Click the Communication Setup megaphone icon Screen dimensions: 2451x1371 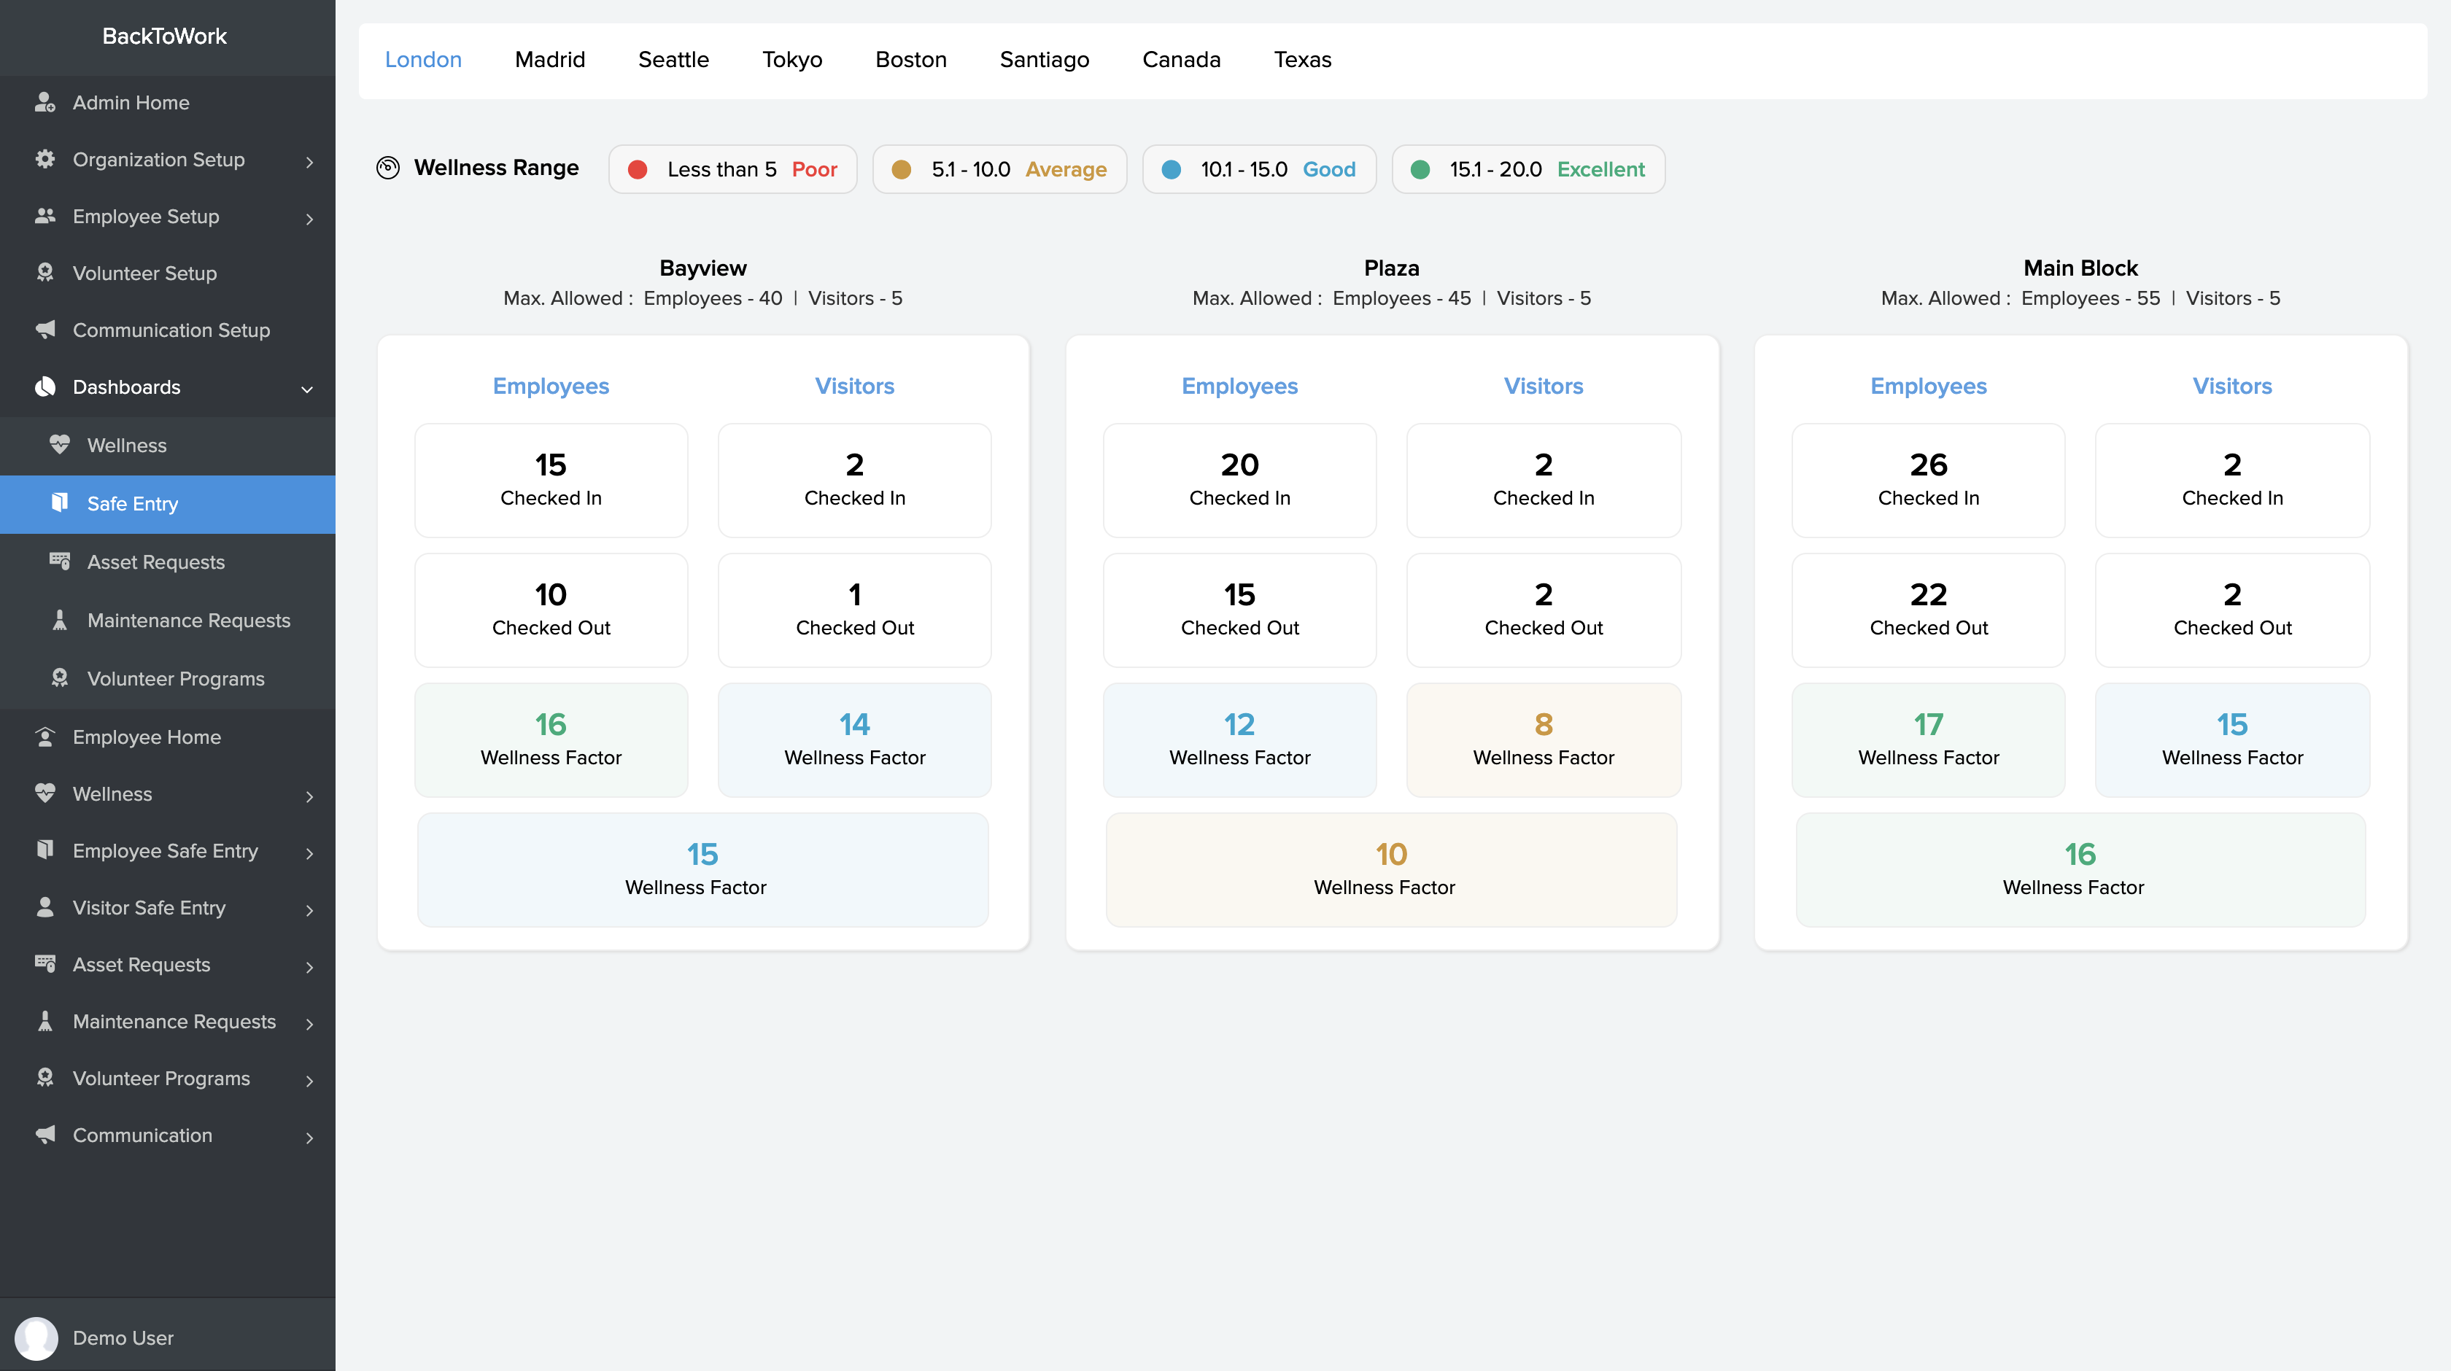[x=44, y=330]
